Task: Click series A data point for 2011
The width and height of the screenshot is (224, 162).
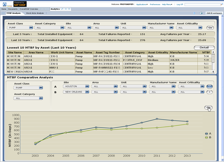Action: point(157,119)
